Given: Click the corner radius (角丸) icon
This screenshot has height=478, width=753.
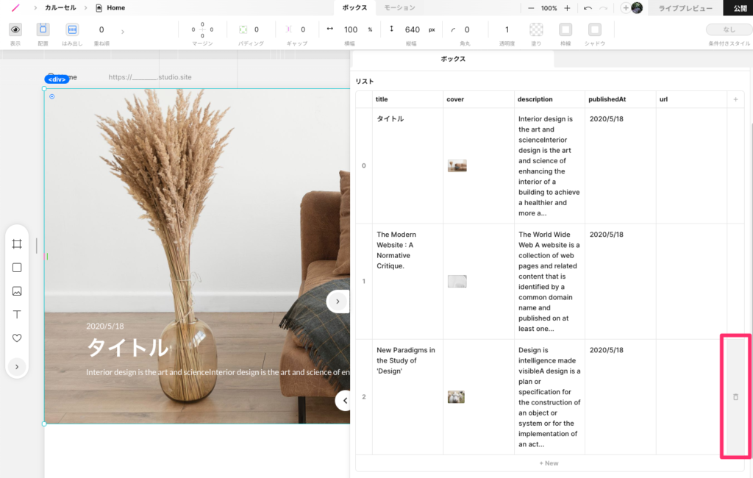Looking at the screenshot, I should [x=453, y=30].
